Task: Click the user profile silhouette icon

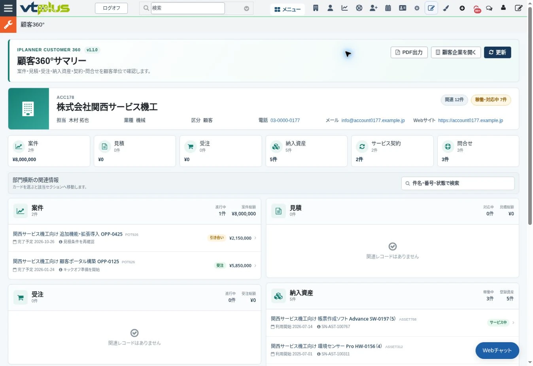Action: click(503, 8)
